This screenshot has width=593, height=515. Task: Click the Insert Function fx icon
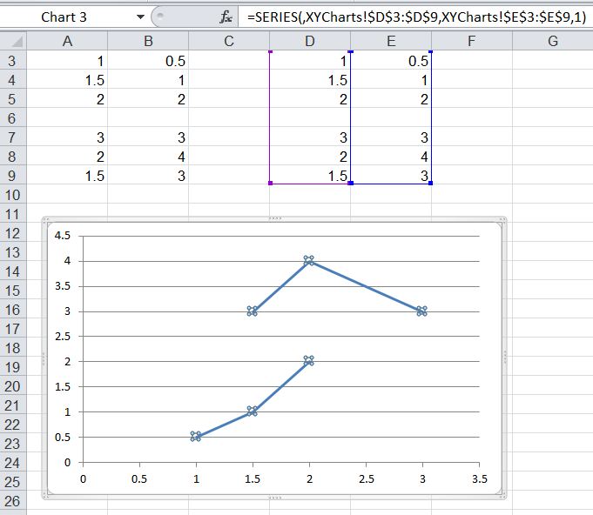coord(226,17)
